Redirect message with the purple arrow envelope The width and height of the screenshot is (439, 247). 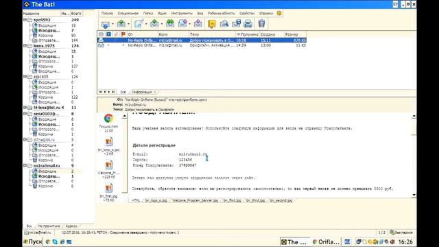(198, 24)
